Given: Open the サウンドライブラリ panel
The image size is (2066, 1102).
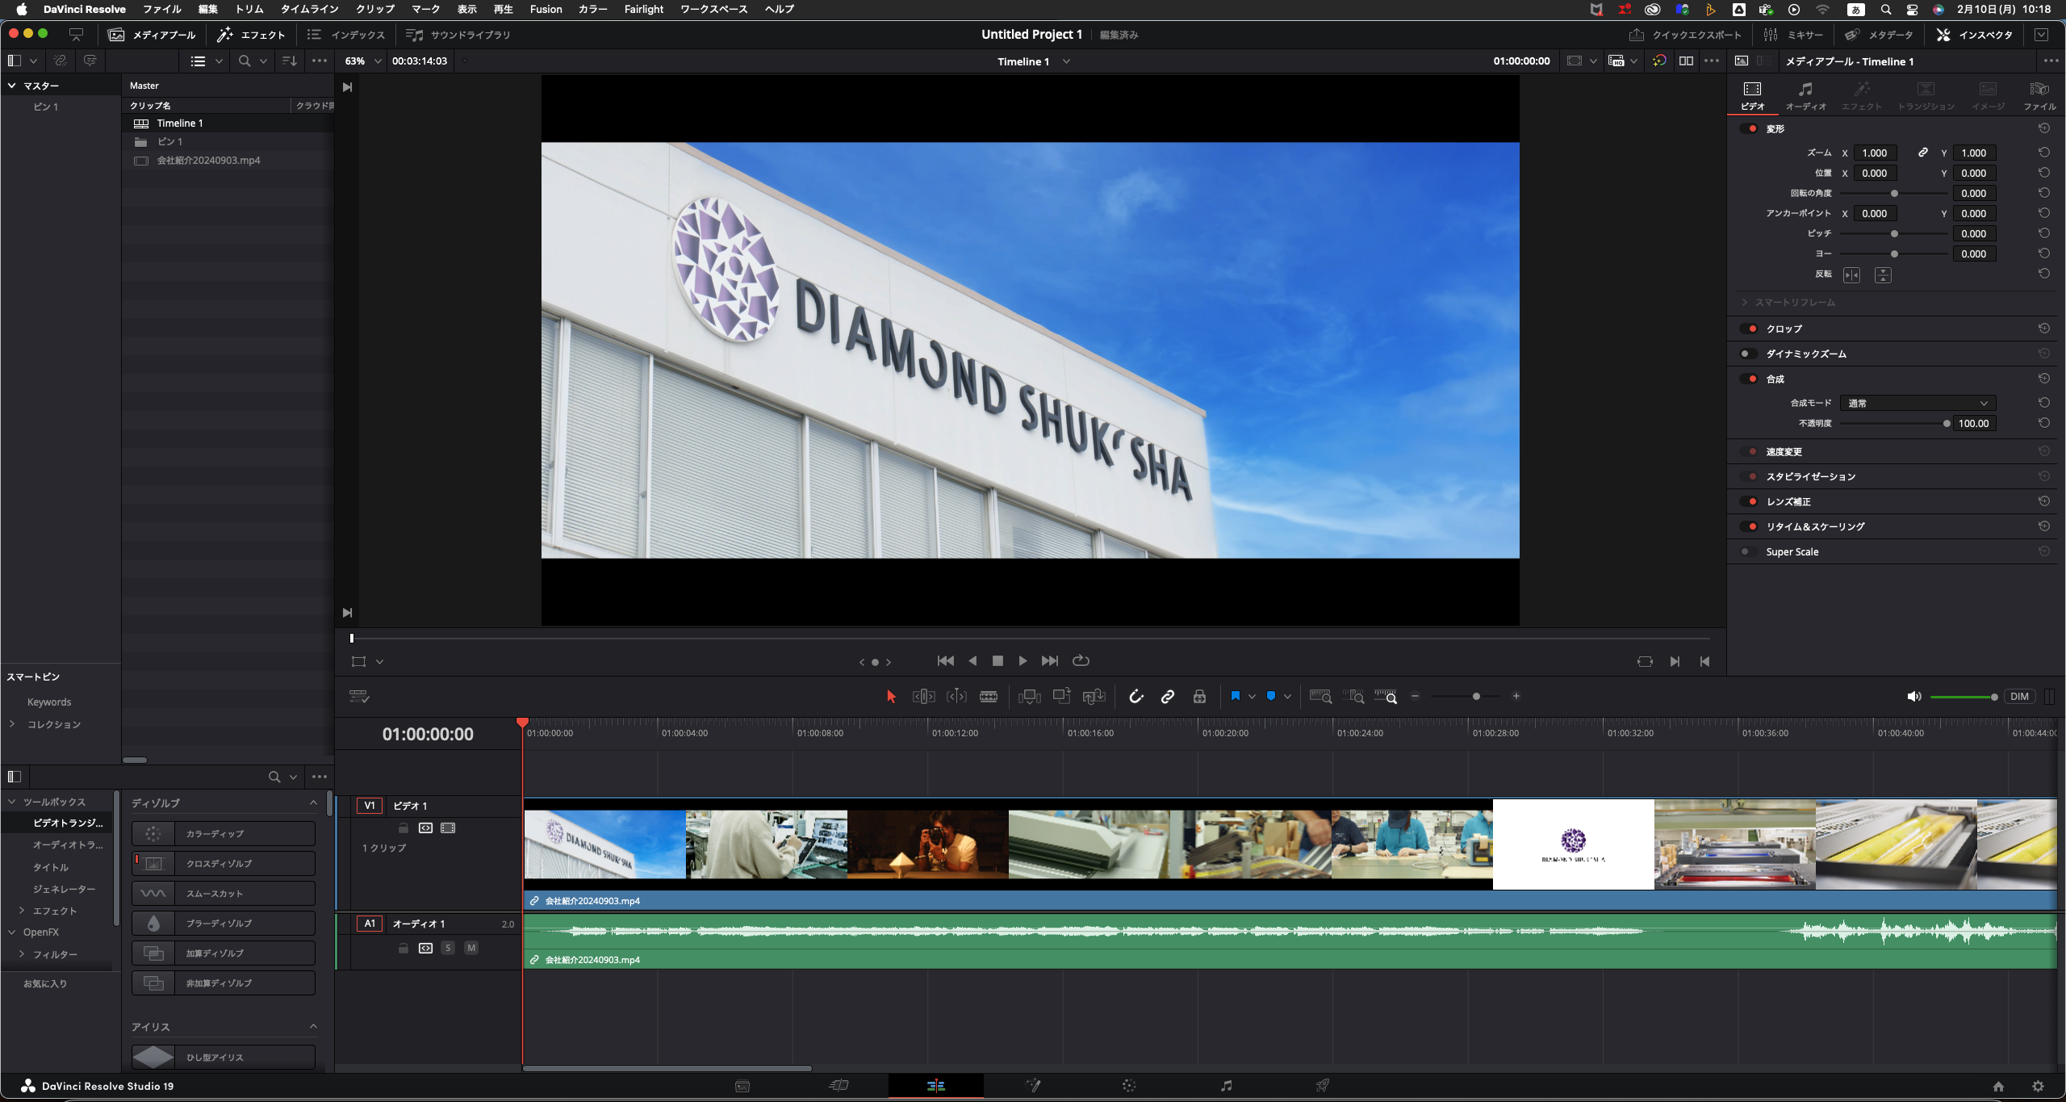Looking at the screenshot, I should point(458,35).
